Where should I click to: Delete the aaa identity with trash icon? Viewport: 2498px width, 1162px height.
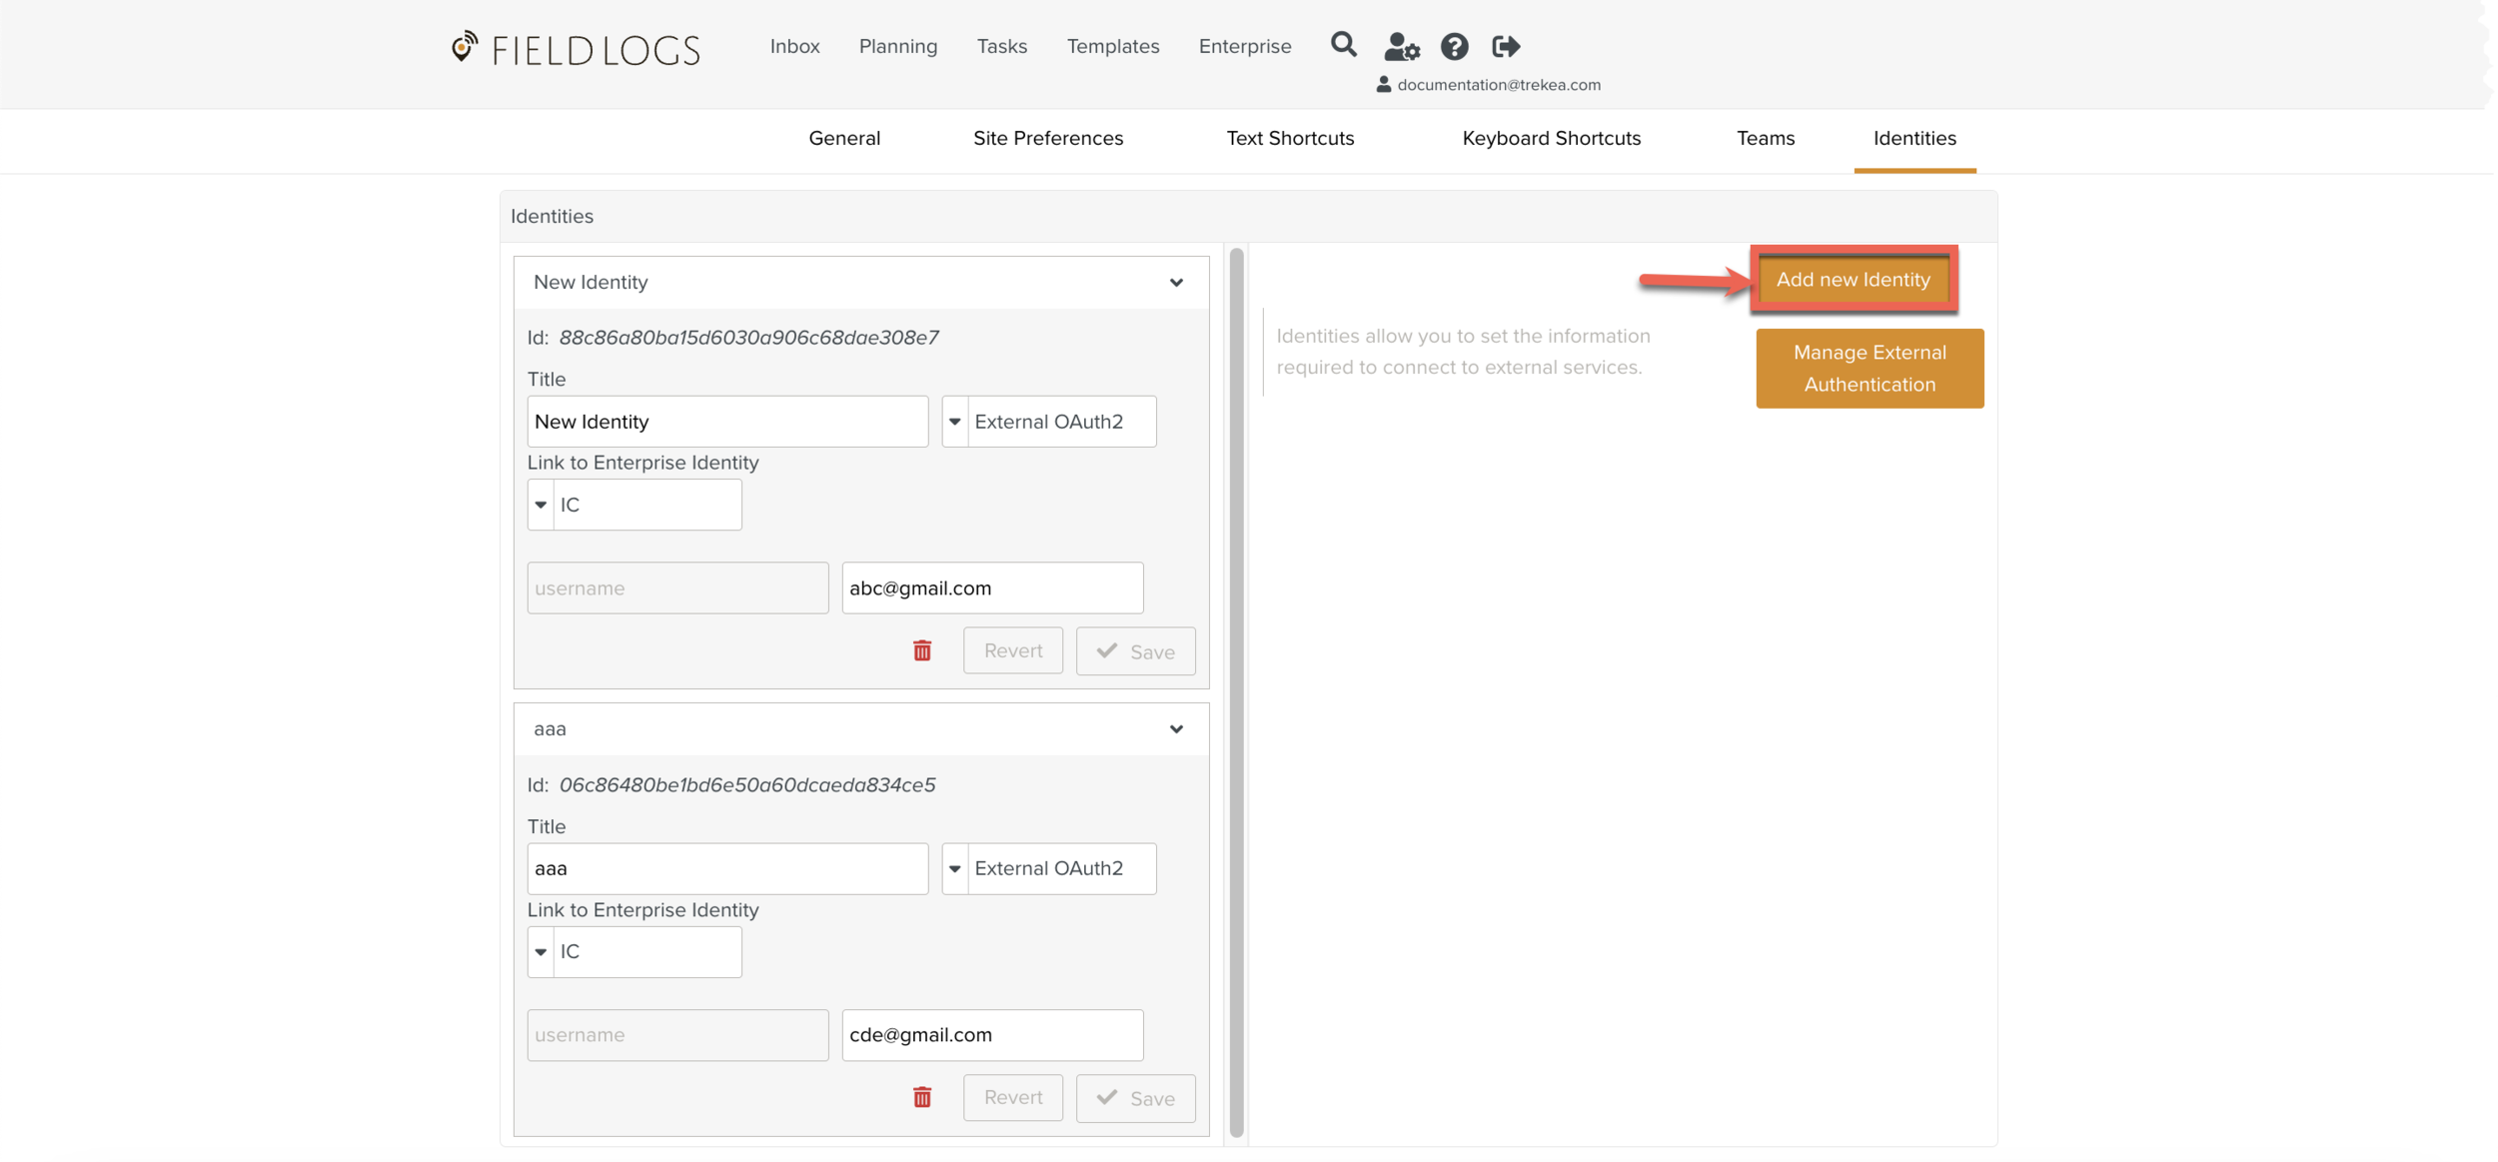click(921, 1097)
